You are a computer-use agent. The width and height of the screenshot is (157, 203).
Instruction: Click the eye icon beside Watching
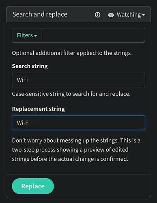point(111,15)
